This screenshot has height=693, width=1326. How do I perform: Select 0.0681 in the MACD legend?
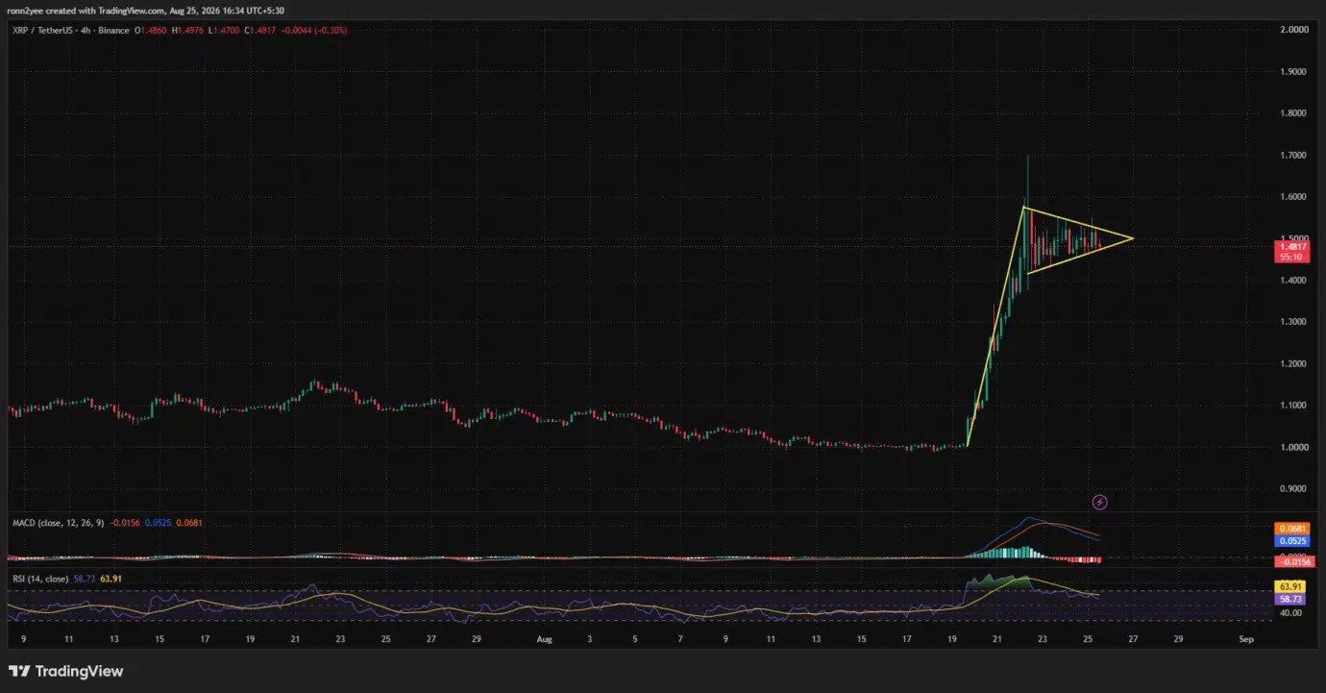coord(190,523)
